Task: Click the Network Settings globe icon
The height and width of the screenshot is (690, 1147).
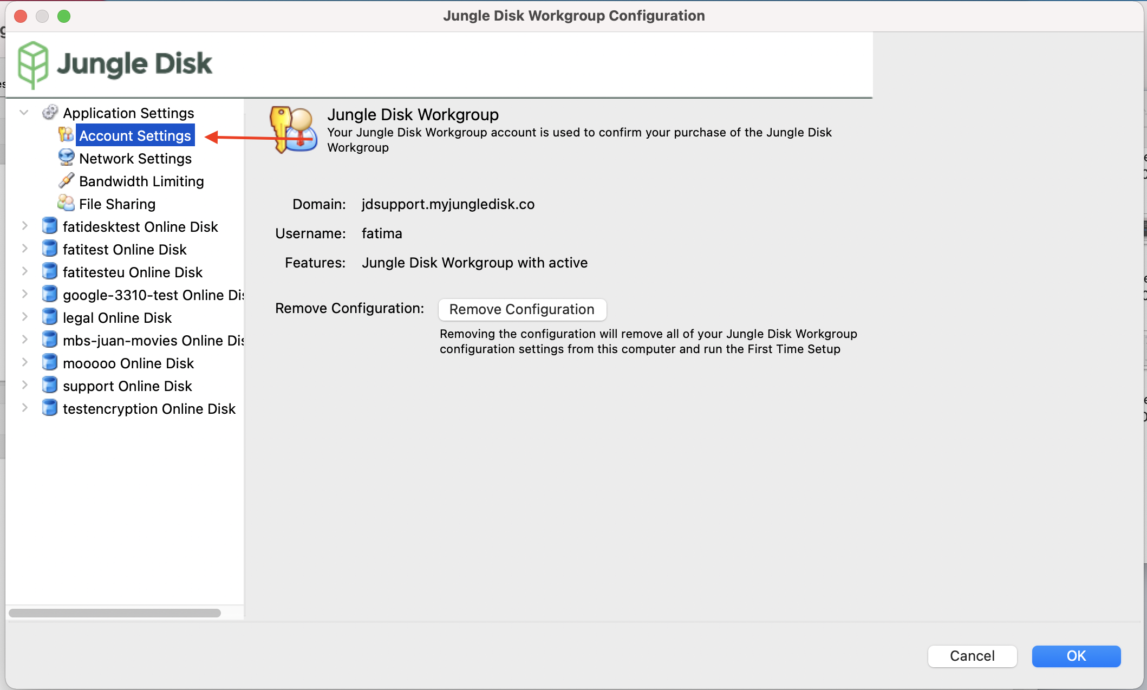Action: coord(66,158)
